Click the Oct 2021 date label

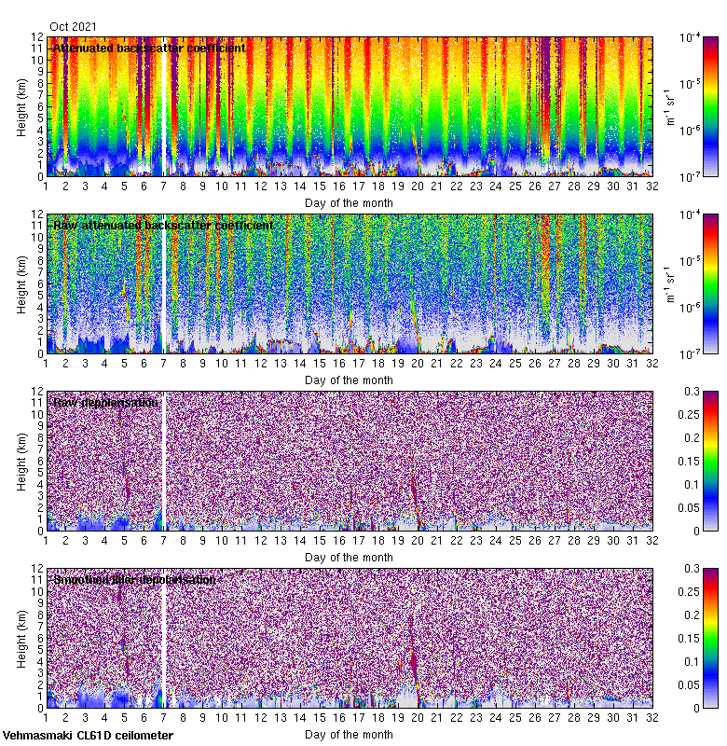73,27
